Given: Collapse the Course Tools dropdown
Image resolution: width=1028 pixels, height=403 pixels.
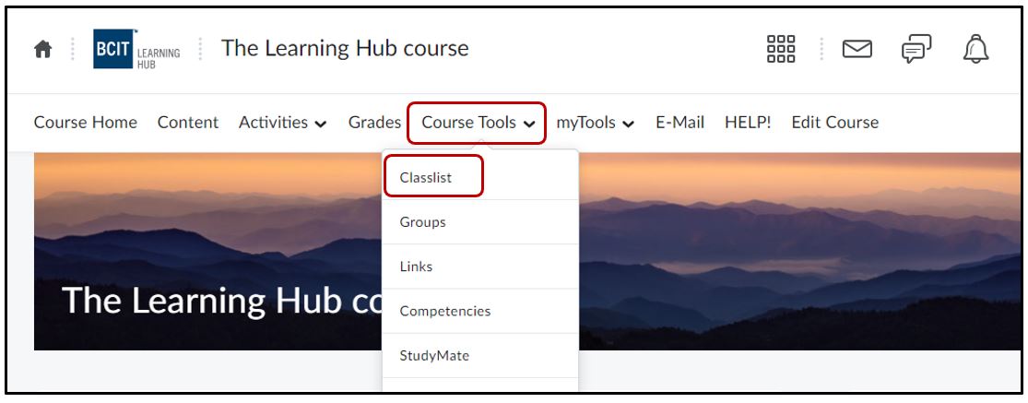Looking at the screenshot, I should (x=478, y=123).
